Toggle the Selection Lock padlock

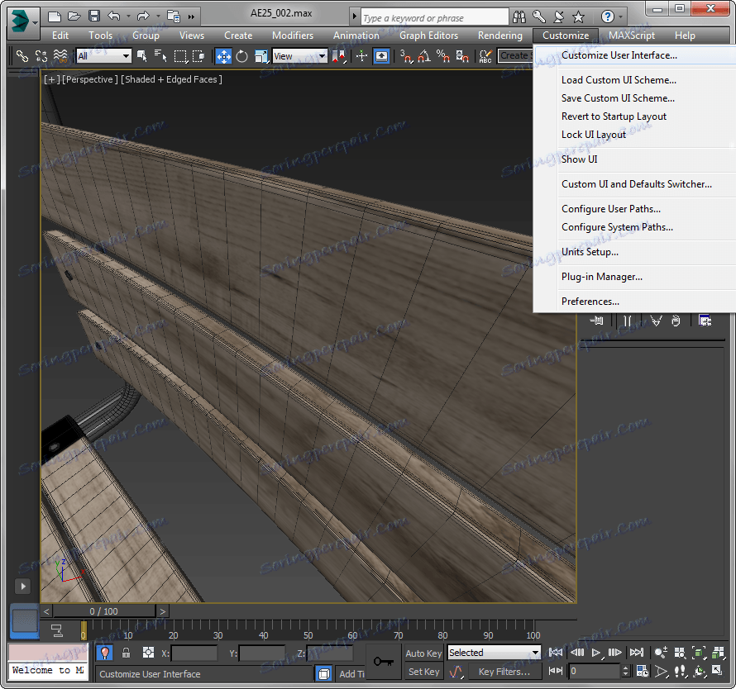click(x=126, y=653)
